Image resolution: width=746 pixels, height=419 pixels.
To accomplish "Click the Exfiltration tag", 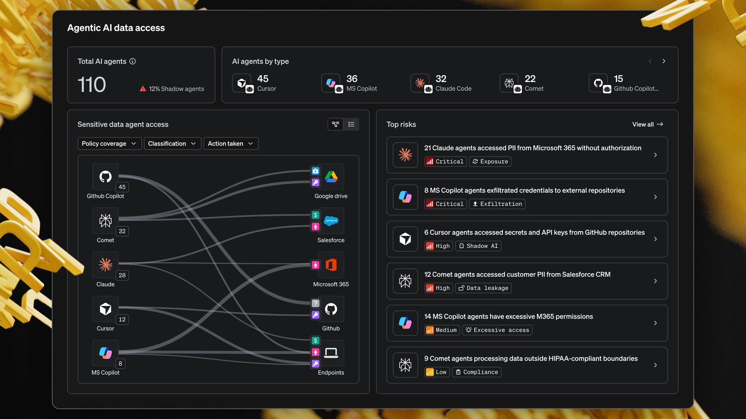I will point(497,204).
